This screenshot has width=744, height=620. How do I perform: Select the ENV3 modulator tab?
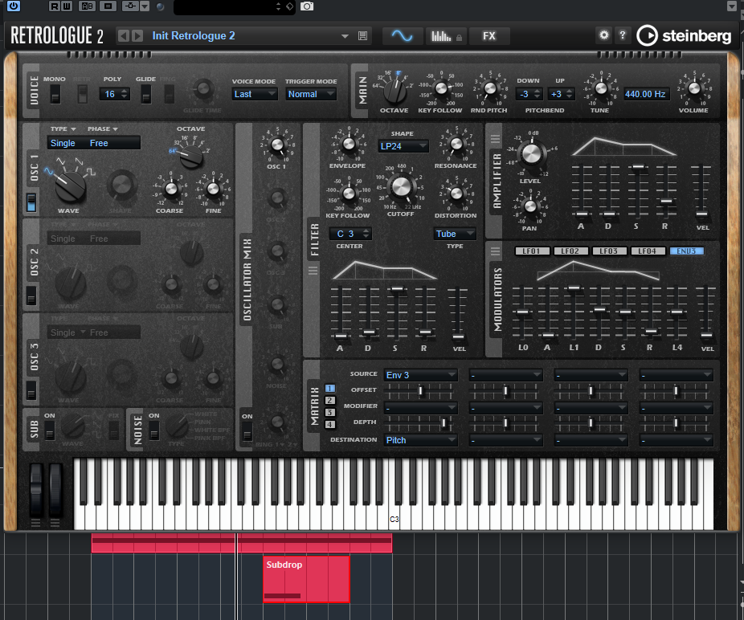click(x=687, y=251)
